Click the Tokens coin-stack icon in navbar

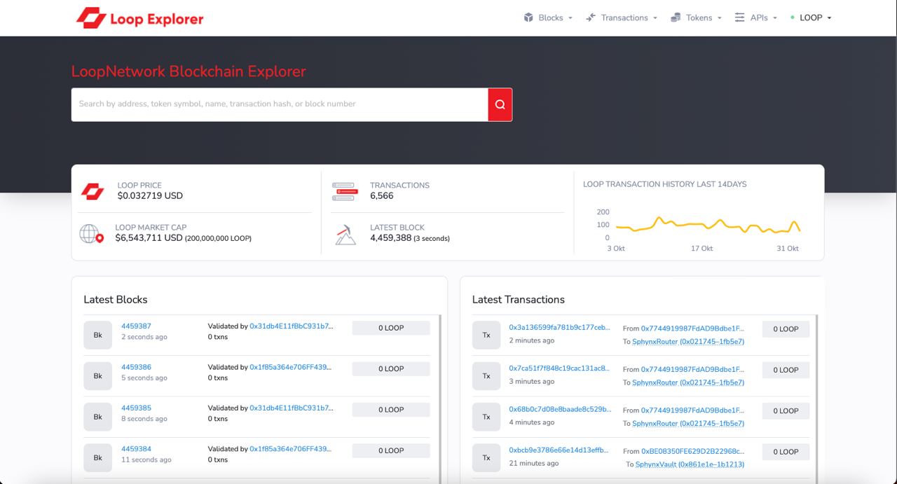[674, 18]
